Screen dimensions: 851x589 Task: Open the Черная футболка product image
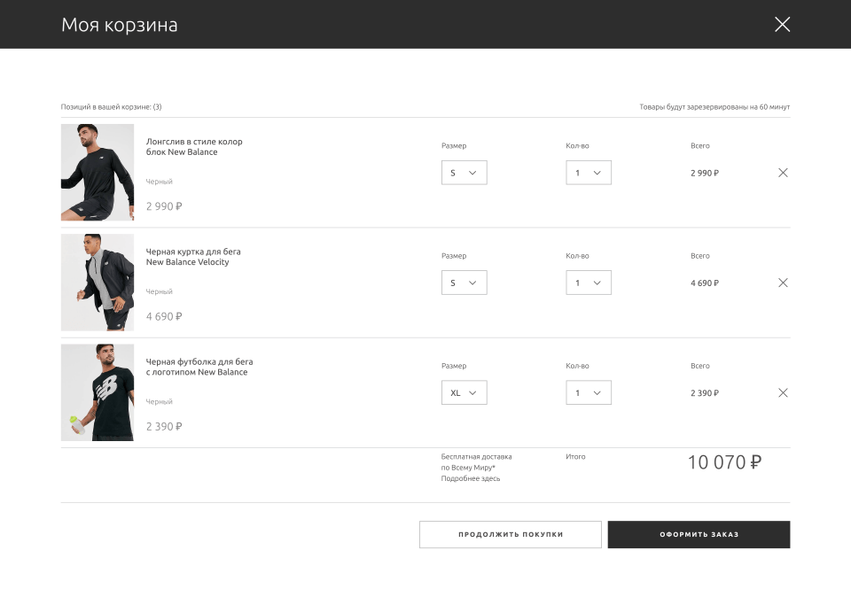(98, 392)
